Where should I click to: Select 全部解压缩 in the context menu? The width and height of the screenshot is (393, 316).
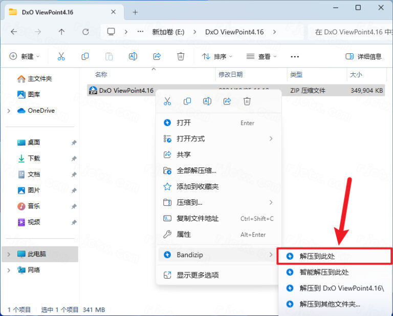point(196,171)
